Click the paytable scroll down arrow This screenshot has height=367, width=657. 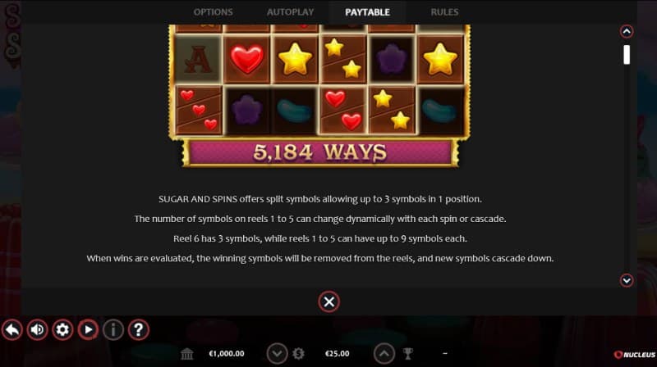point(627,280)
